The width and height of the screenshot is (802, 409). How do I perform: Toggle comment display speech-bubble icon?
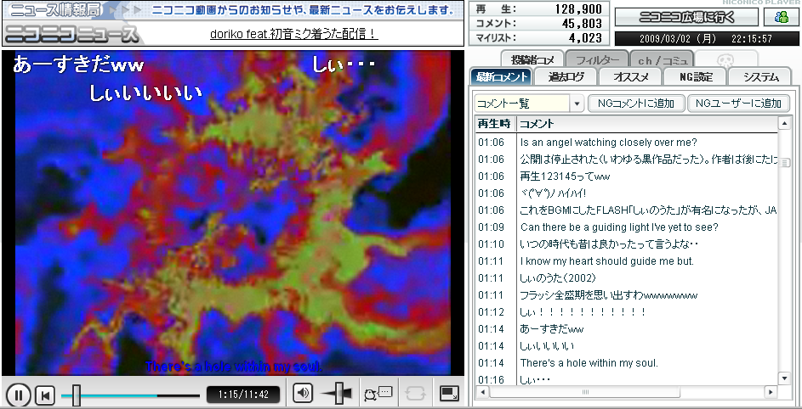378,393
